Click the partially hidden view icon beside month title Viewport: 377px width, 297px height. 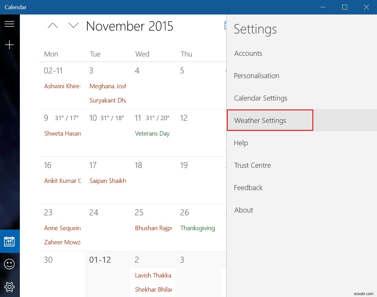225,25
